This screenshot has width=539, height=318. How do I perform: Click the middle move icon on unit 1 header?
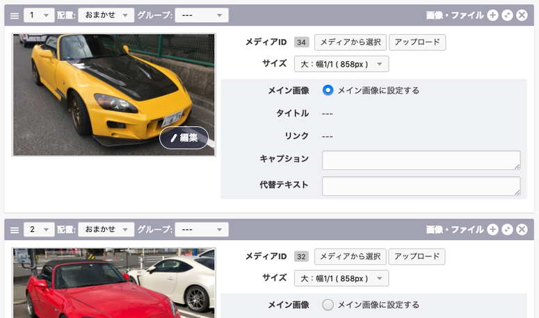[x=507, y=15]
